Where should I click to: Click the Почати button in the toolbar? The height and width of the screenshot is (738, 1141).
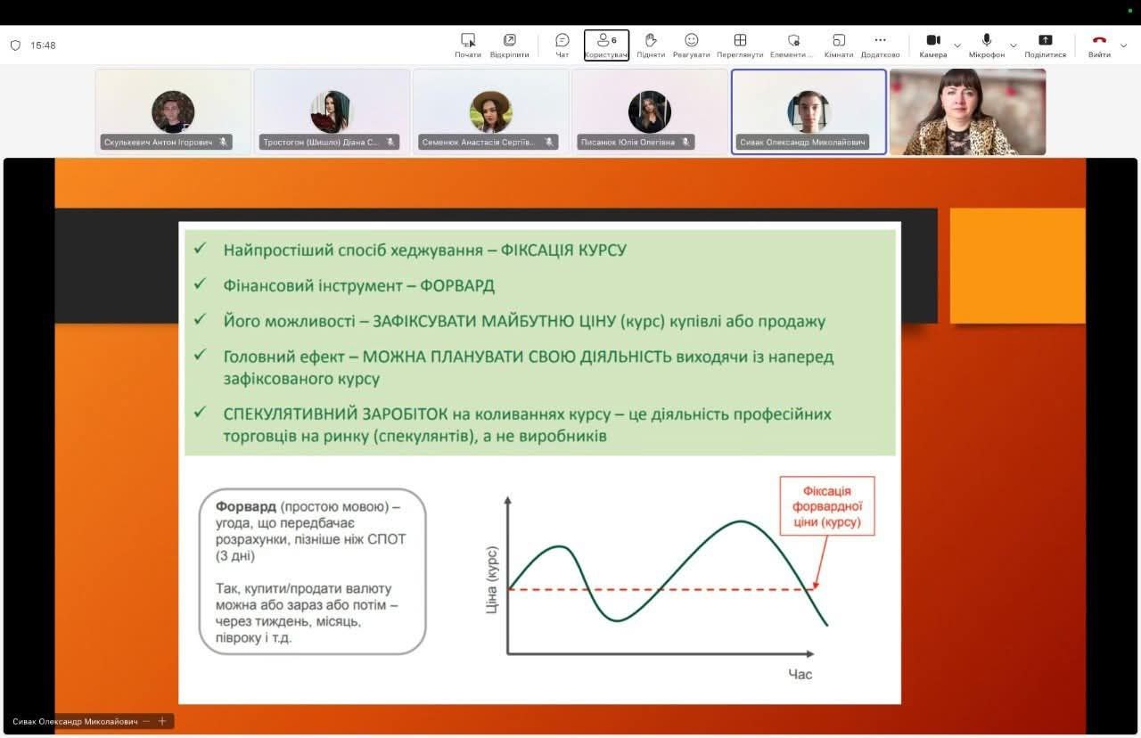(x=468, y=45)
